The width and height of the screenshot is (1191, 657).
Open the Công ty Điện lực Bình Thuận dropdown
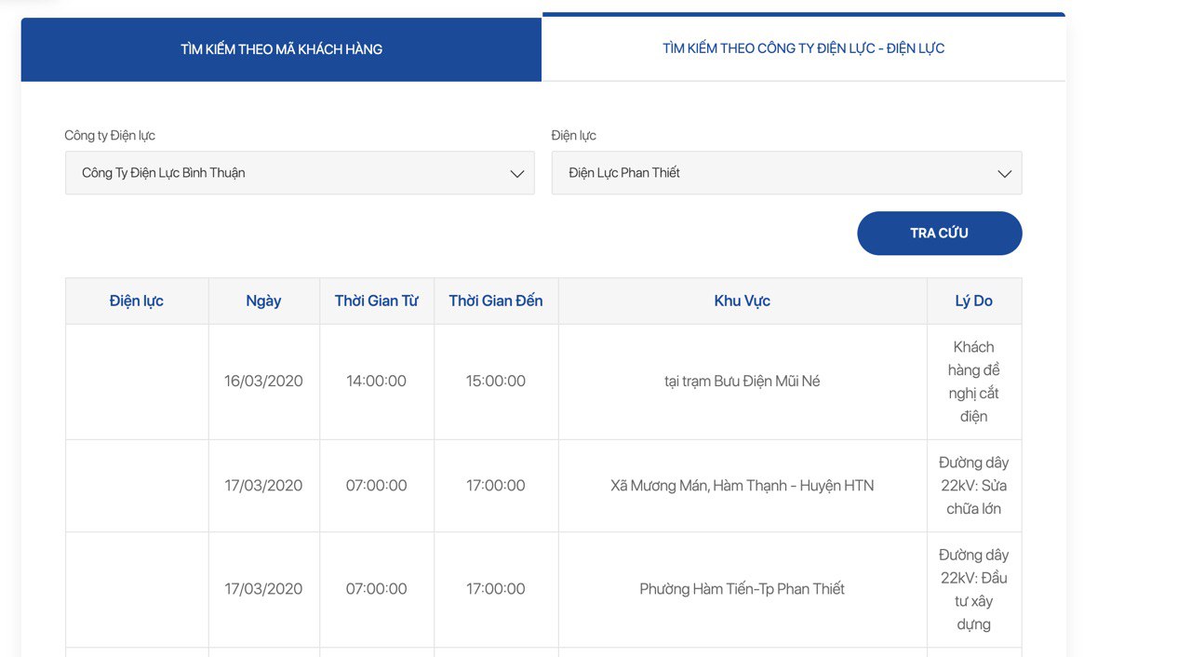300,173
